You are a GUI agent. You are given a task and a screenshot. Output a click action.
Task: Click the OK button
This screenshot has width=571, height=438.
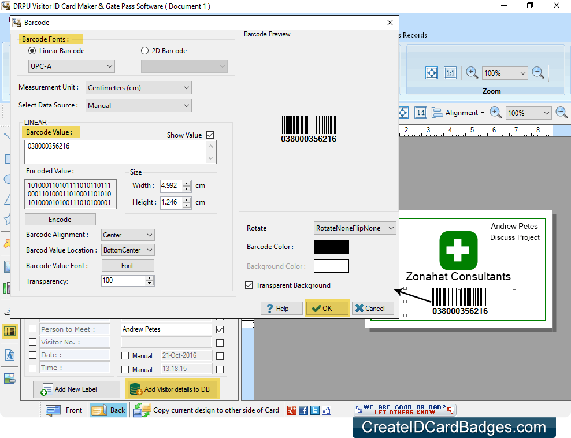(327, 309)
